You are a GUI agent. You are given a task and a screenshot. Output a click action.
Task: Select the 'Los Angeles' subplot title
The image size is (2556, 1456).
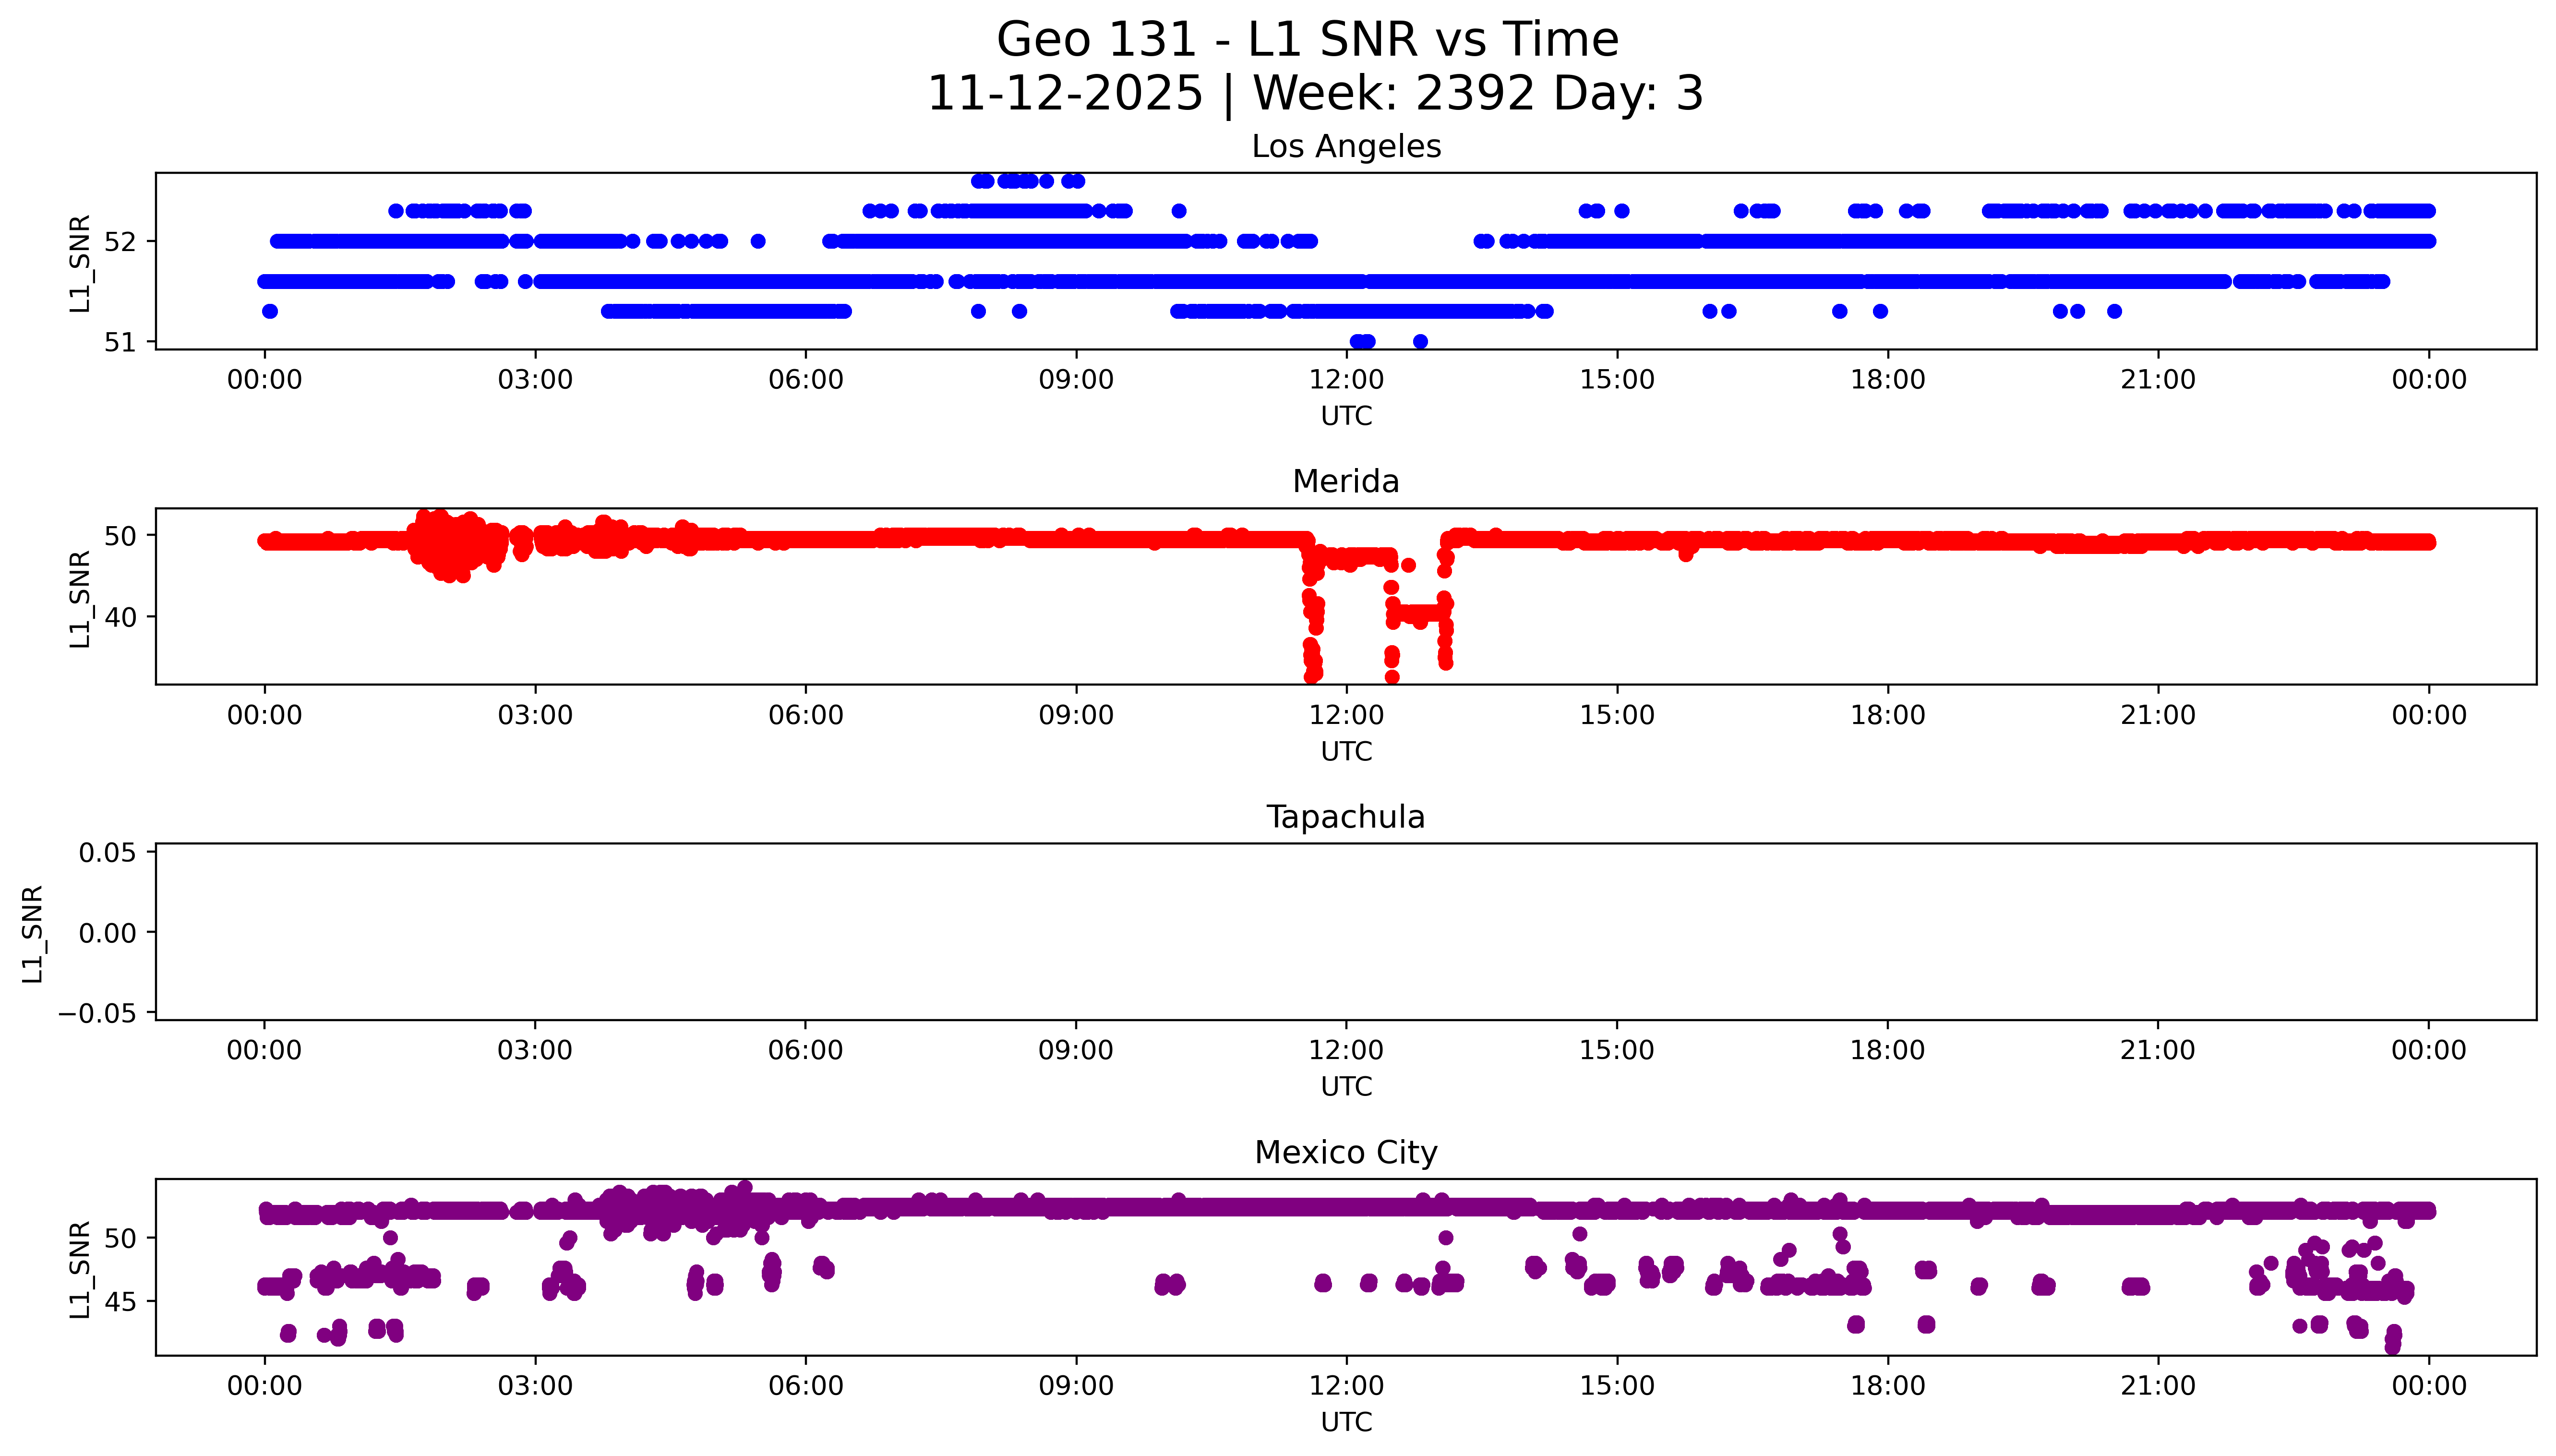click(1345, 146)
